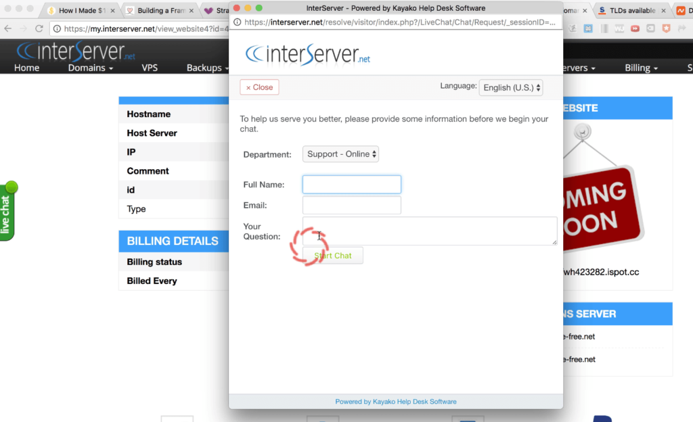Image resolution: width=693 pixels, height=422 pixels.
Task: Click the striped bars extension icon
Action: [x=604, y=28]
